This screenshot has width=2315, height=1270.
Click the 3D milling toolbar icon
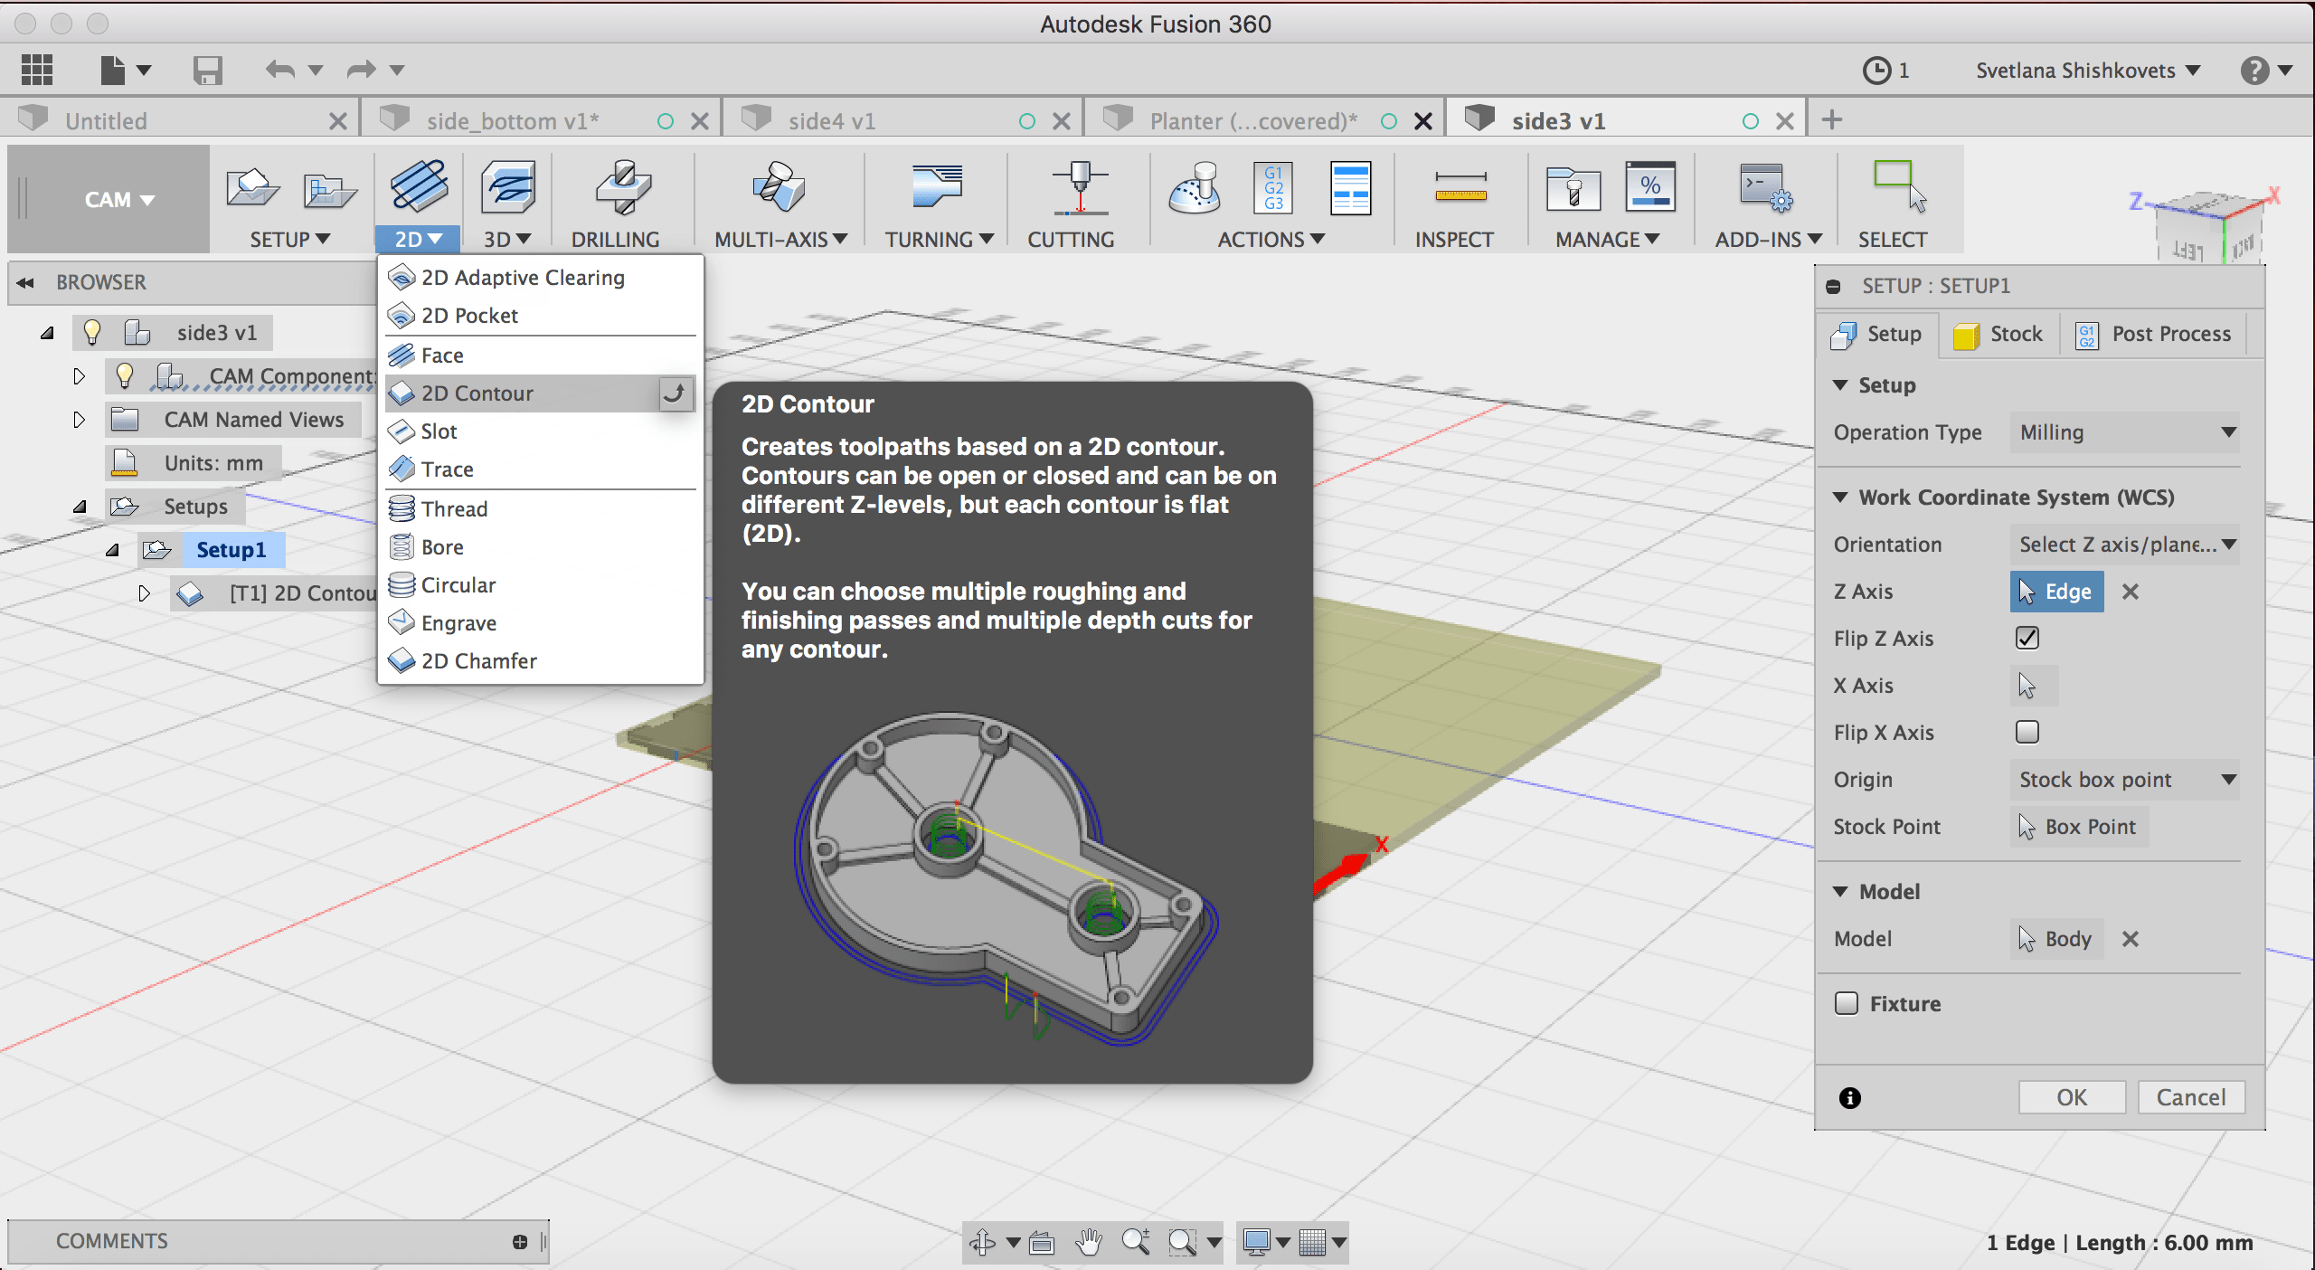click(x=508, y=186)
